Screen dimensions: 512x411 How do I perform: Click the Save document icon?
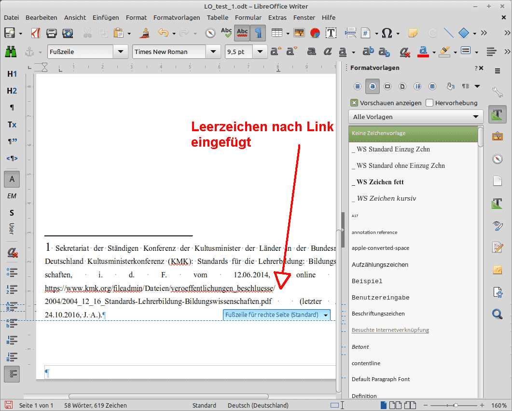pyautogui.click(x=10, y=33)
